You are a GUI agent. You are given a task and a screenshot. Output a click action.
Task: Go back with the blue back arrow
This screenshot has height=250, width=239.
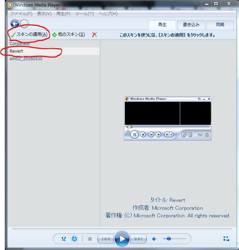click(15, 24)
